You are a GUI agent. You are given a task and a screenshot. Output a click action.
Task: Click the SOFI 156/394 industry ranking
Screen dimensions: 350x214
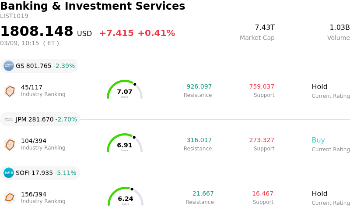34,194
